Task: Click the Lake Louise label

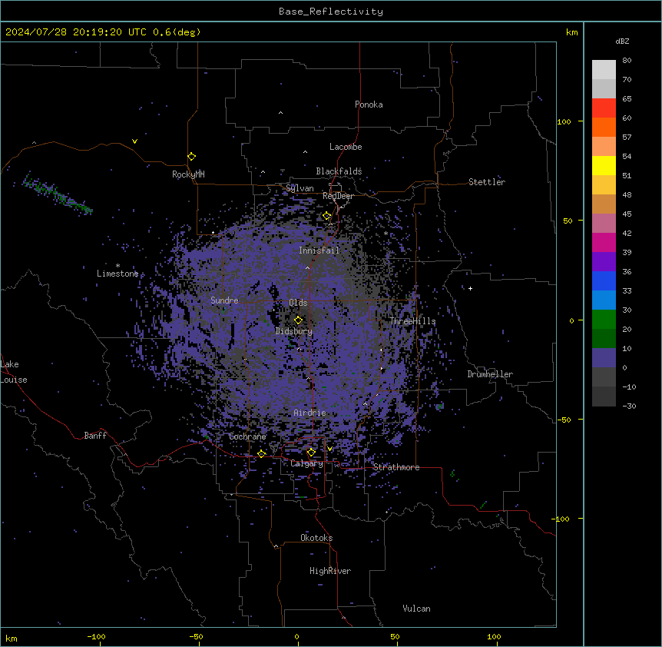Action: (14, 372)
